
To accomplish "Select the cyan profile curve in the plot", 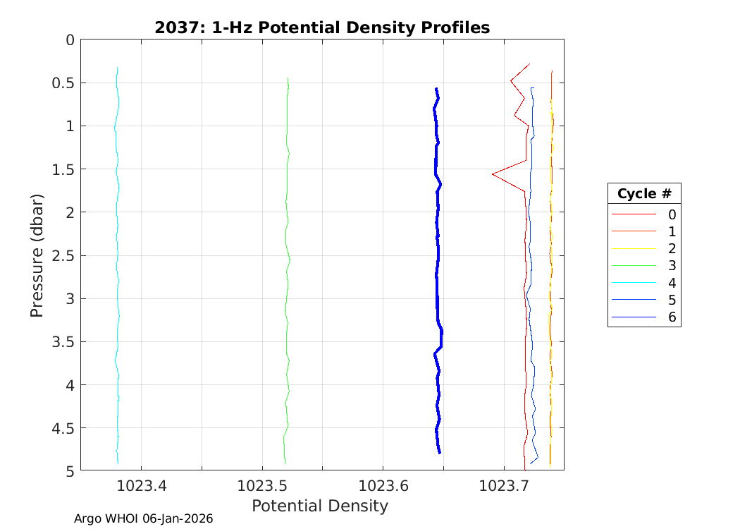I will point(117,282).
